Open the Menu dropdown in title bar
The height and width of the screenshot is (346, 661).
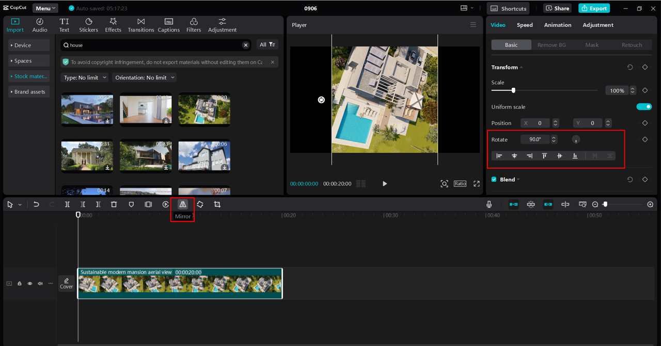click(45, 8)
